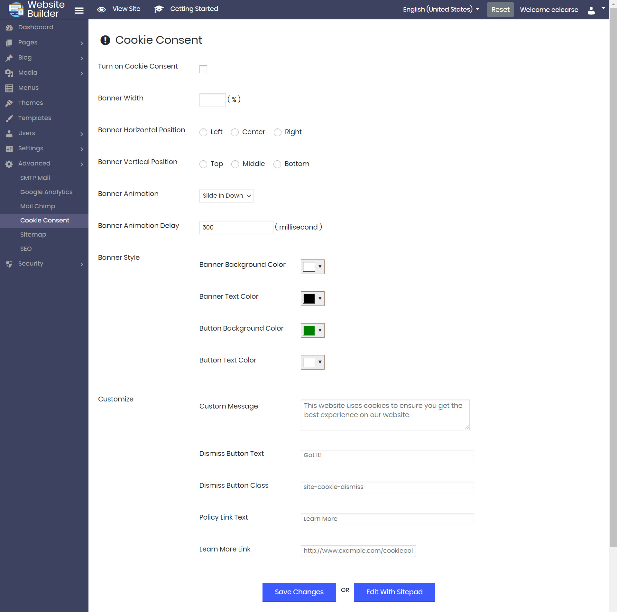Expand the Security sidebar section

tap(44, 264)
